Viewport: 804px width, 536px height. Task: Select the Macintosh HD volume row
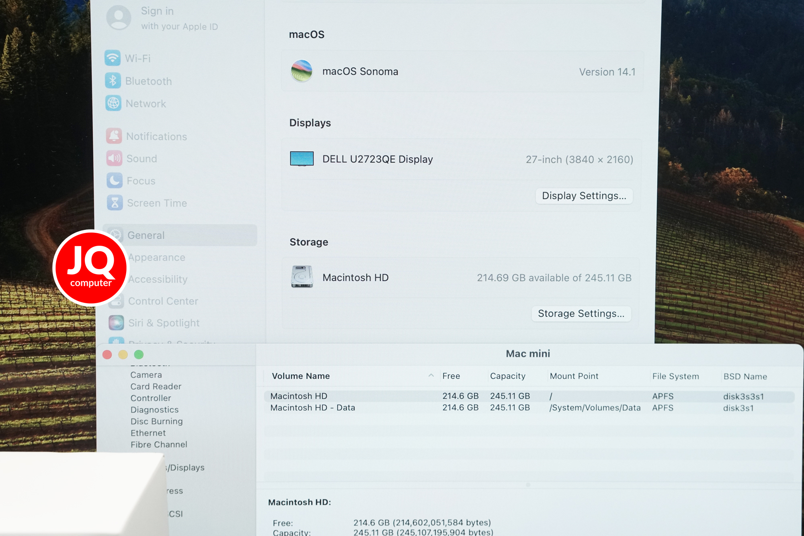pyautogui.click(x=529, y=396)
